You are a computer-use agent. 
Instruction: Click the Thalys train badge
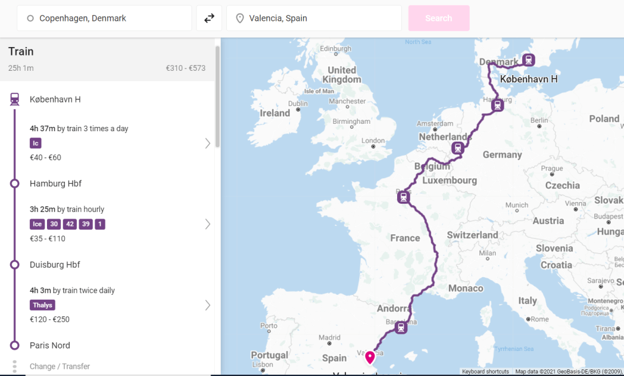click(x=43, y=305)
